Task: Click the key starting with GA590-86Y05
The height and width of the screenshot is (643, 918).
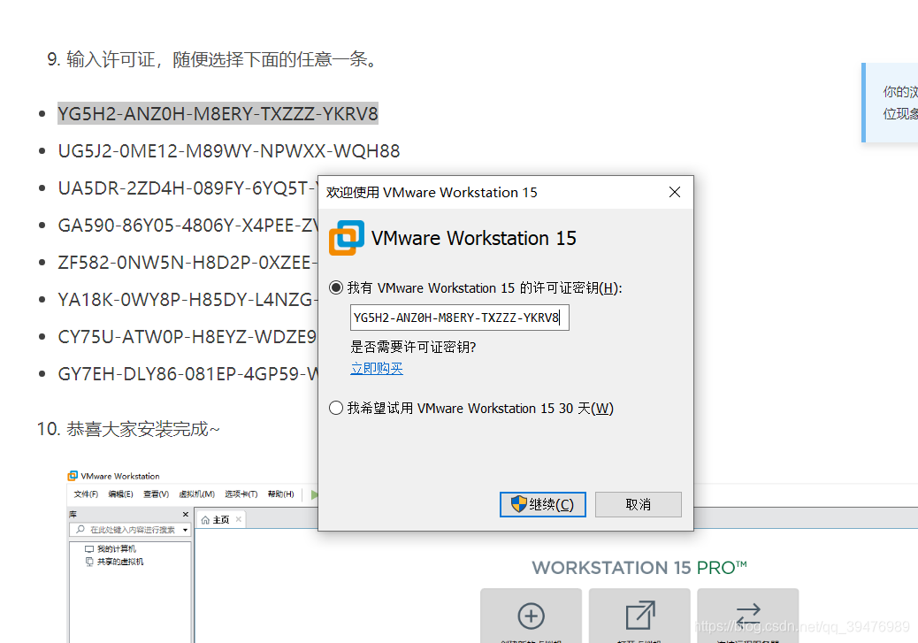Action: click(x=187, y=225)
